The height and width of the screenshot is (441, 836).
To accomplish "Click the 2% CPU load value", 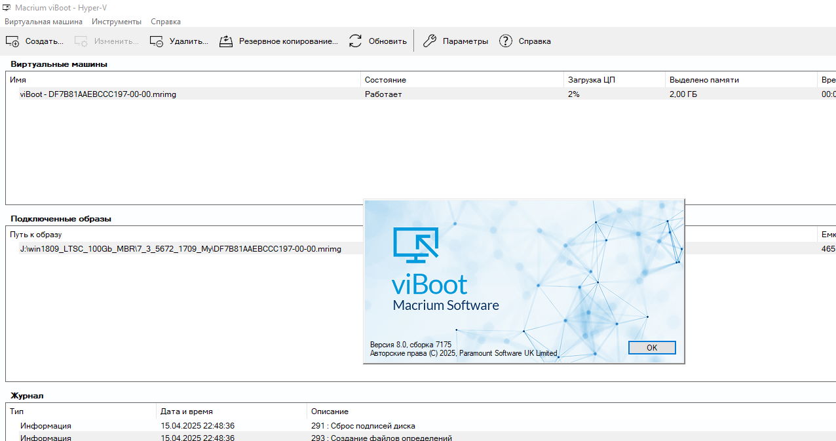I will tap(574, 94).
